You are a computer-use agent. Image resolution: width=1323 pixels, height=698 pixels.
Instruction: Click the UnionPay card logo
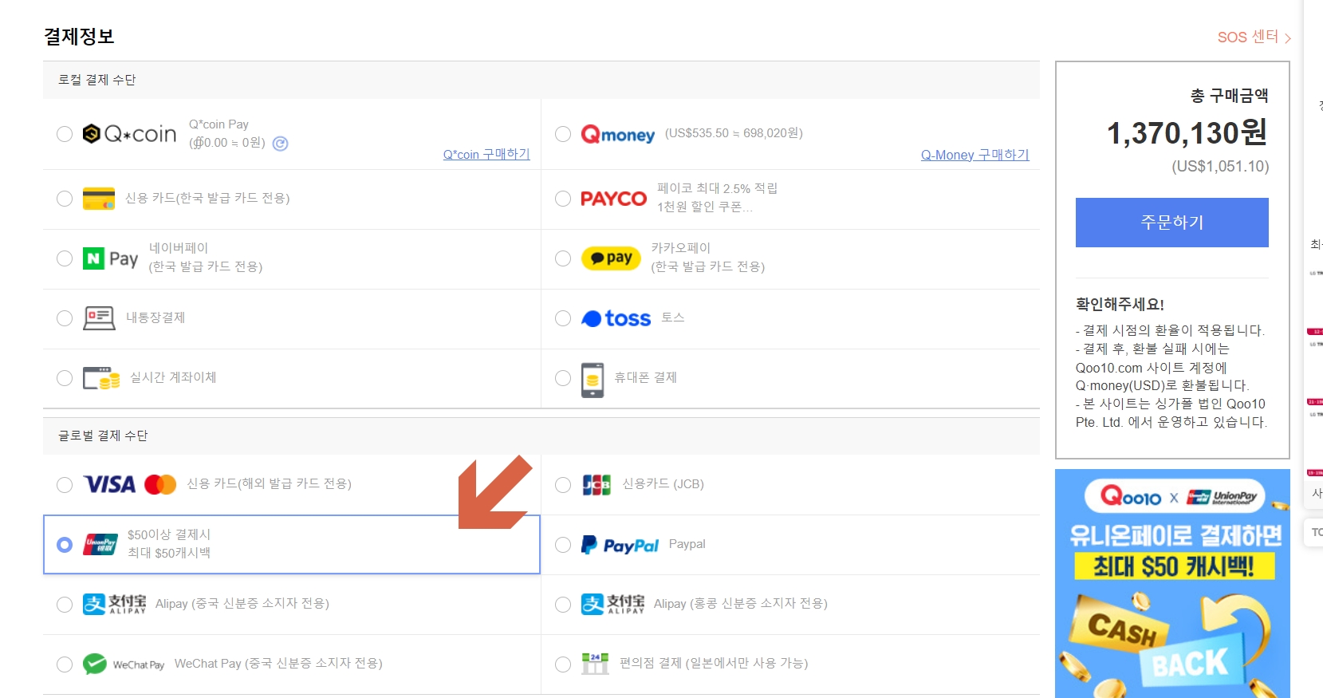pyautogui.click(x=100, y=545)
